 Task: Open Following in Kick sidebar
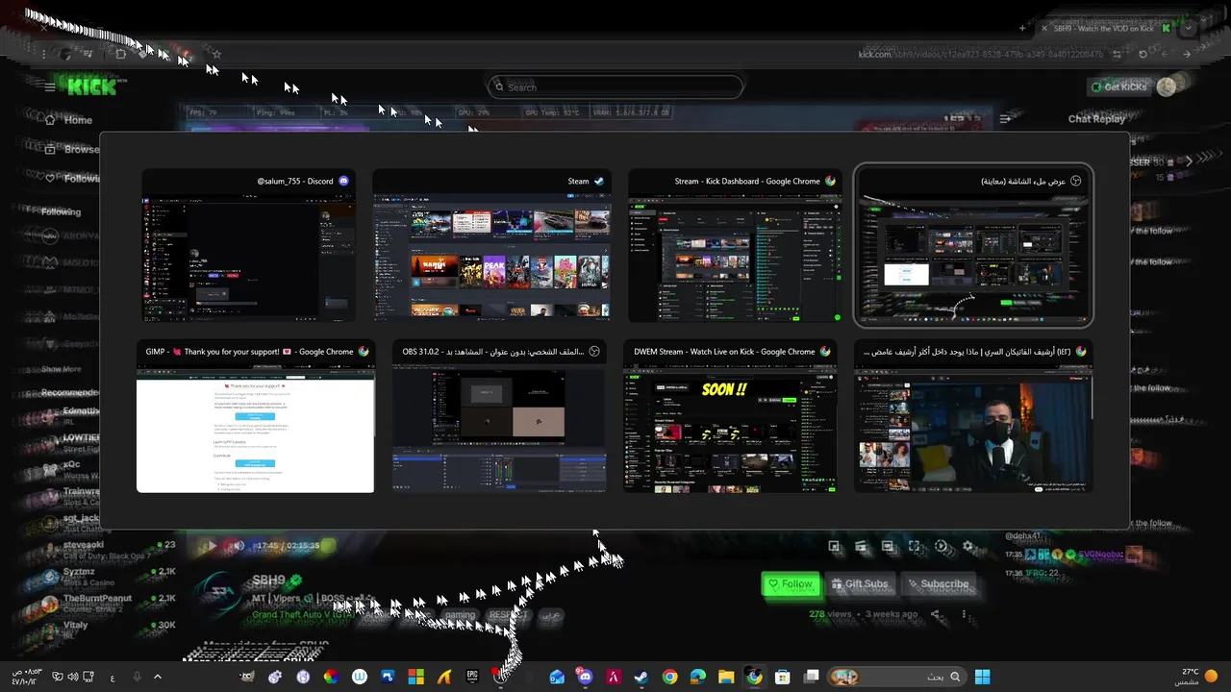coord(73,178)
